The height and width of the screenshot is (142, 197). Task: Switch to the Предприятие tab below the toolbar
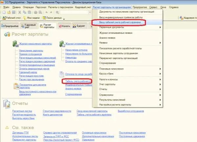click(10, 26)
